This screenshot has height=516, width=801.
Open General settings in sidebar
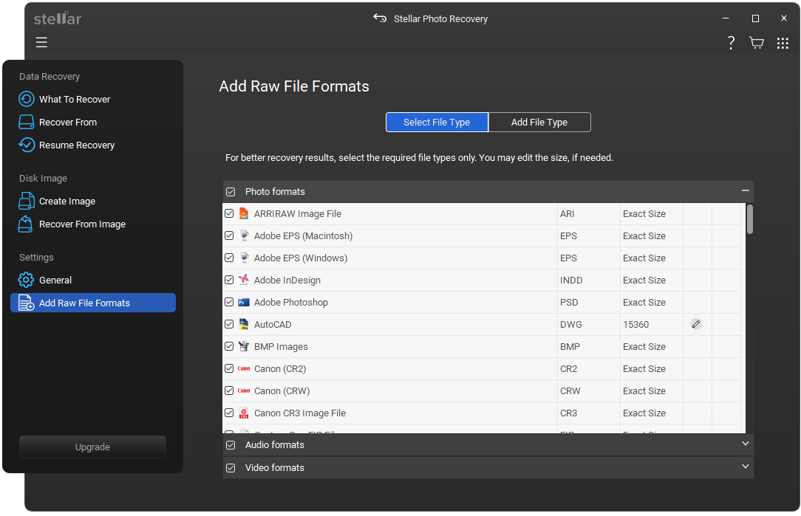coord(55,280)
